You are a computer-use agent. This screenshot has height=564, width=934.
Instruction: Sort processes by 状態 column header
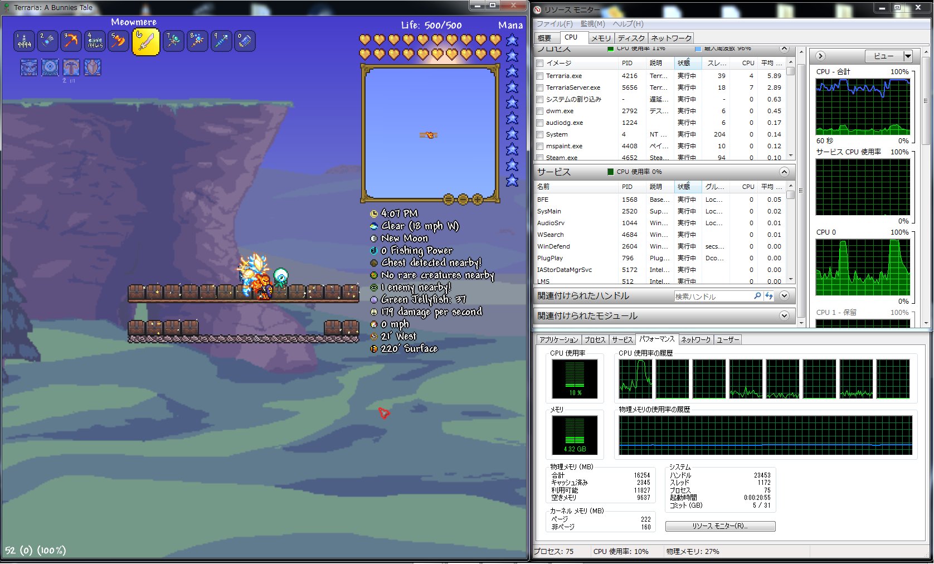click(689, 63)
